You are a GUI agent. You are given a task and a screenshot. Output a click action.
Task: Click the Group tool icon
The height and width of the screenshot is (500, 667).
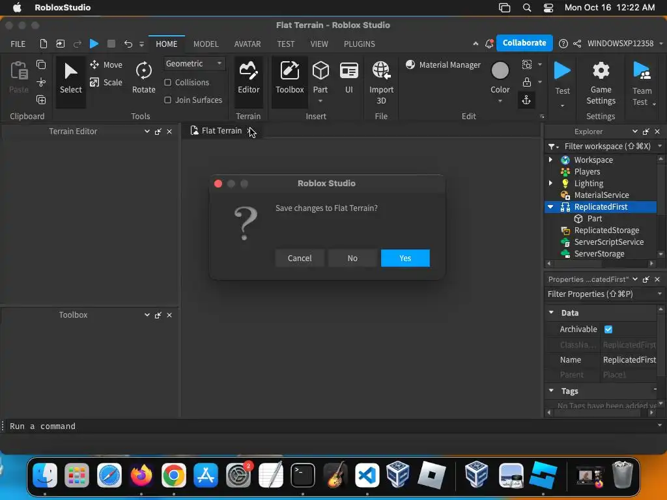526,64
